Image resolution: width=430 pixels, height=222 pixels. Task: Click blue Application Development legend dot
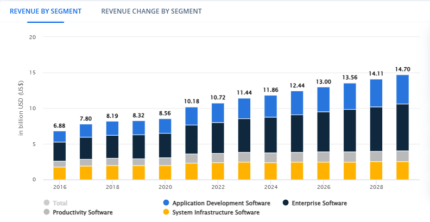point(166,203)
